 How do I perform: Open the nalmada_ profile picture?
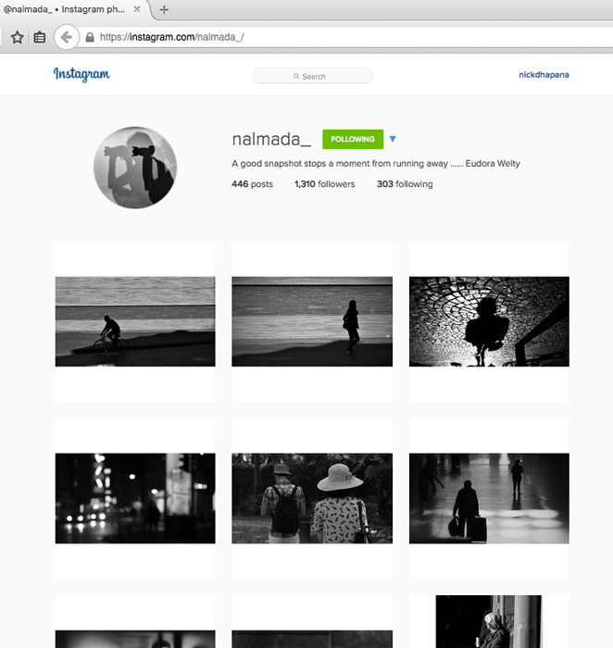135,168
